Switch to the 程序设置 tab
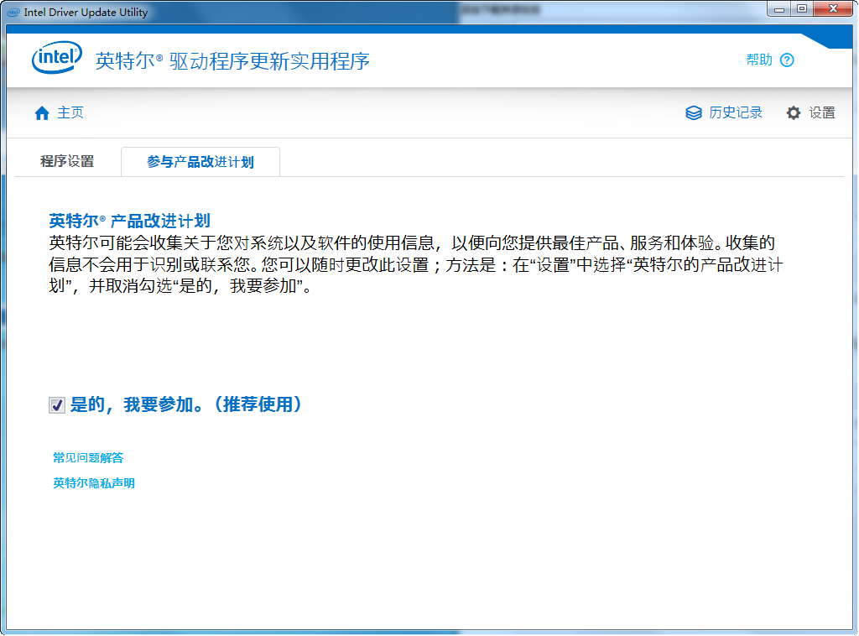The height and width of the screenshot is (636, 859). [x=67, y=162]
